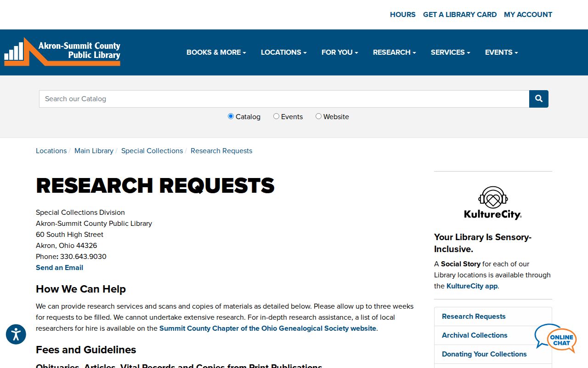
Task: Click the Akron-Summit County Public Library logo
Action: pos(62,52)
